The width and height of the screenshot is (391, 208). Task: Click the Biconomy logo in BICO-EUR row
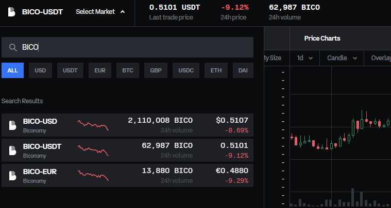pyautogui.click(x=12, y=176)
